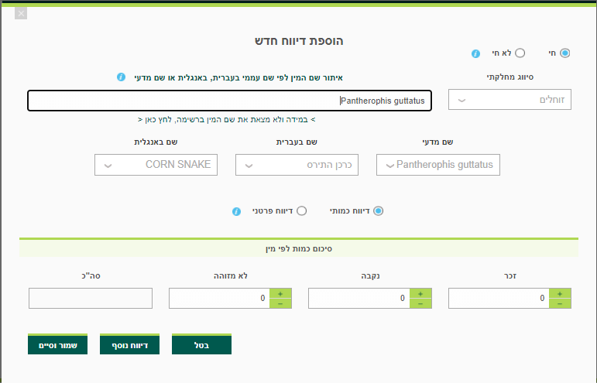Screen dimensions: 597x383
Task: Click the זכר quantity input field
Action: click(499, 298)
